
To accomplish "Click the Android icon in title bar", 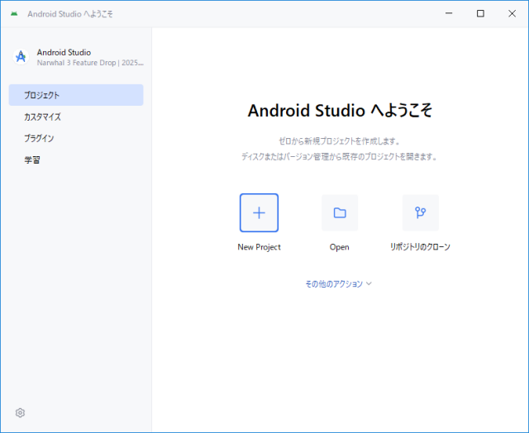I will [14, 13].
